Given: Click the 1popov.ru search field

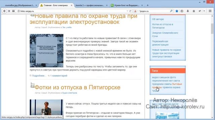Looking at the screenshot, I should (154, 11).
